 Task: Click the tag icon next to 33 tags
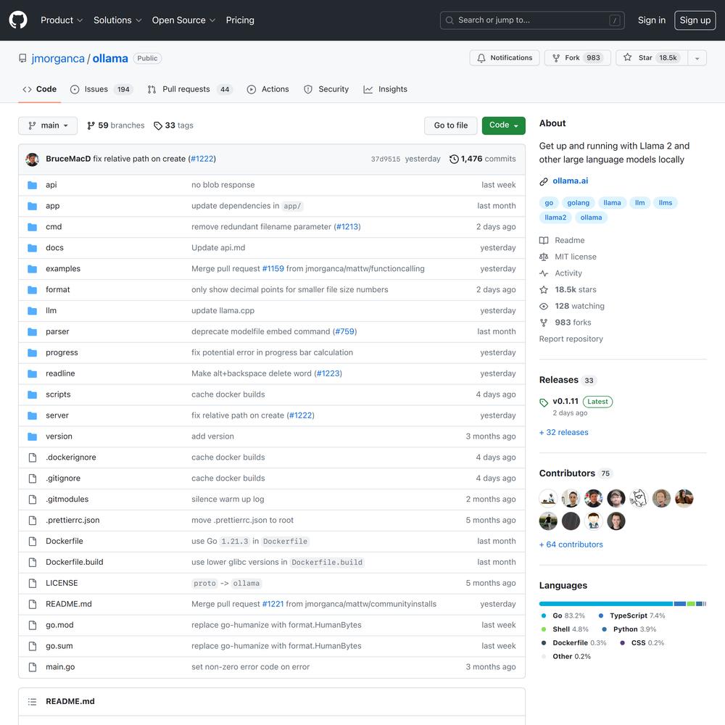[157, 125]
